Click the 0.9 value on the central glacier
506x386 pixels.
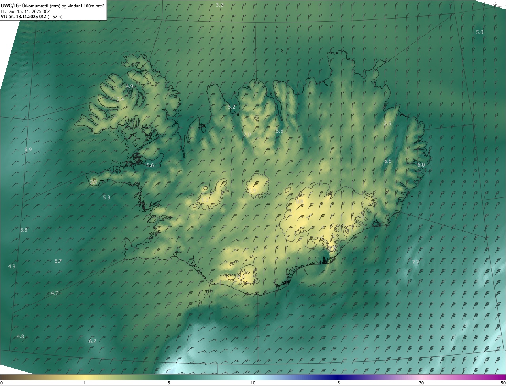tap(252, 191)
